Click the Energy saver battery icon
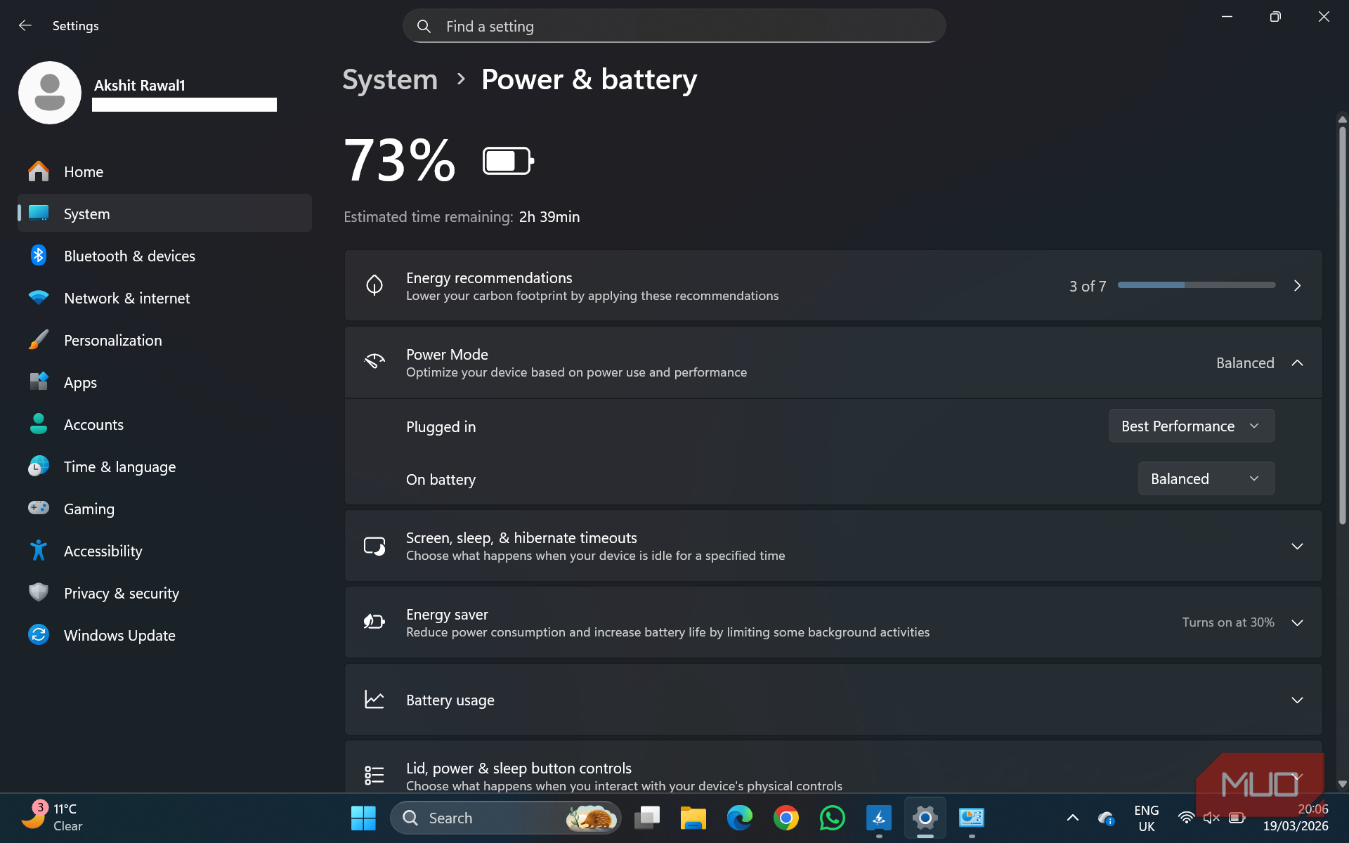This screenshot has height=843, width=1349. (374, 622)
